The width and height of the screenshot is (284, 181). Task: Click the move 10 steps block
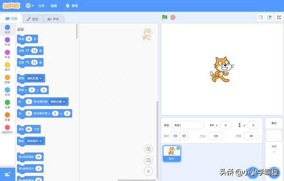click(28, 39)
